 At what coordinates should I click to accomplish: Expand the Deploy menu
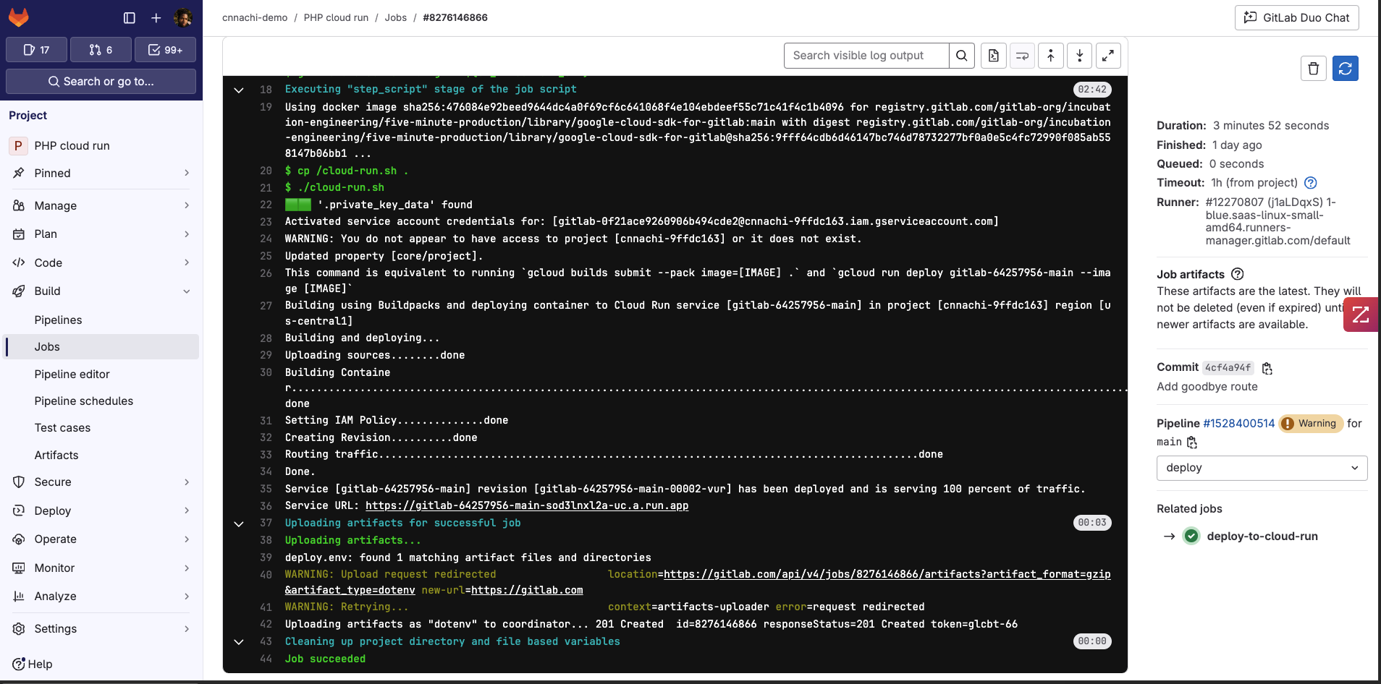(x=101, y=510)
